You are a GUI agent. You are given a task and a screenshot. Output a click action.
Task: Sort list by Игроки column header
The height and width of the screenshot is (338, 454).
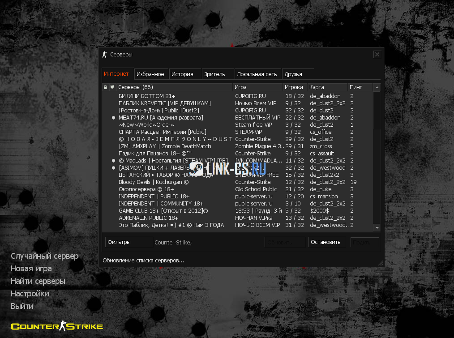pyautogui.click(x=295, y=87)
